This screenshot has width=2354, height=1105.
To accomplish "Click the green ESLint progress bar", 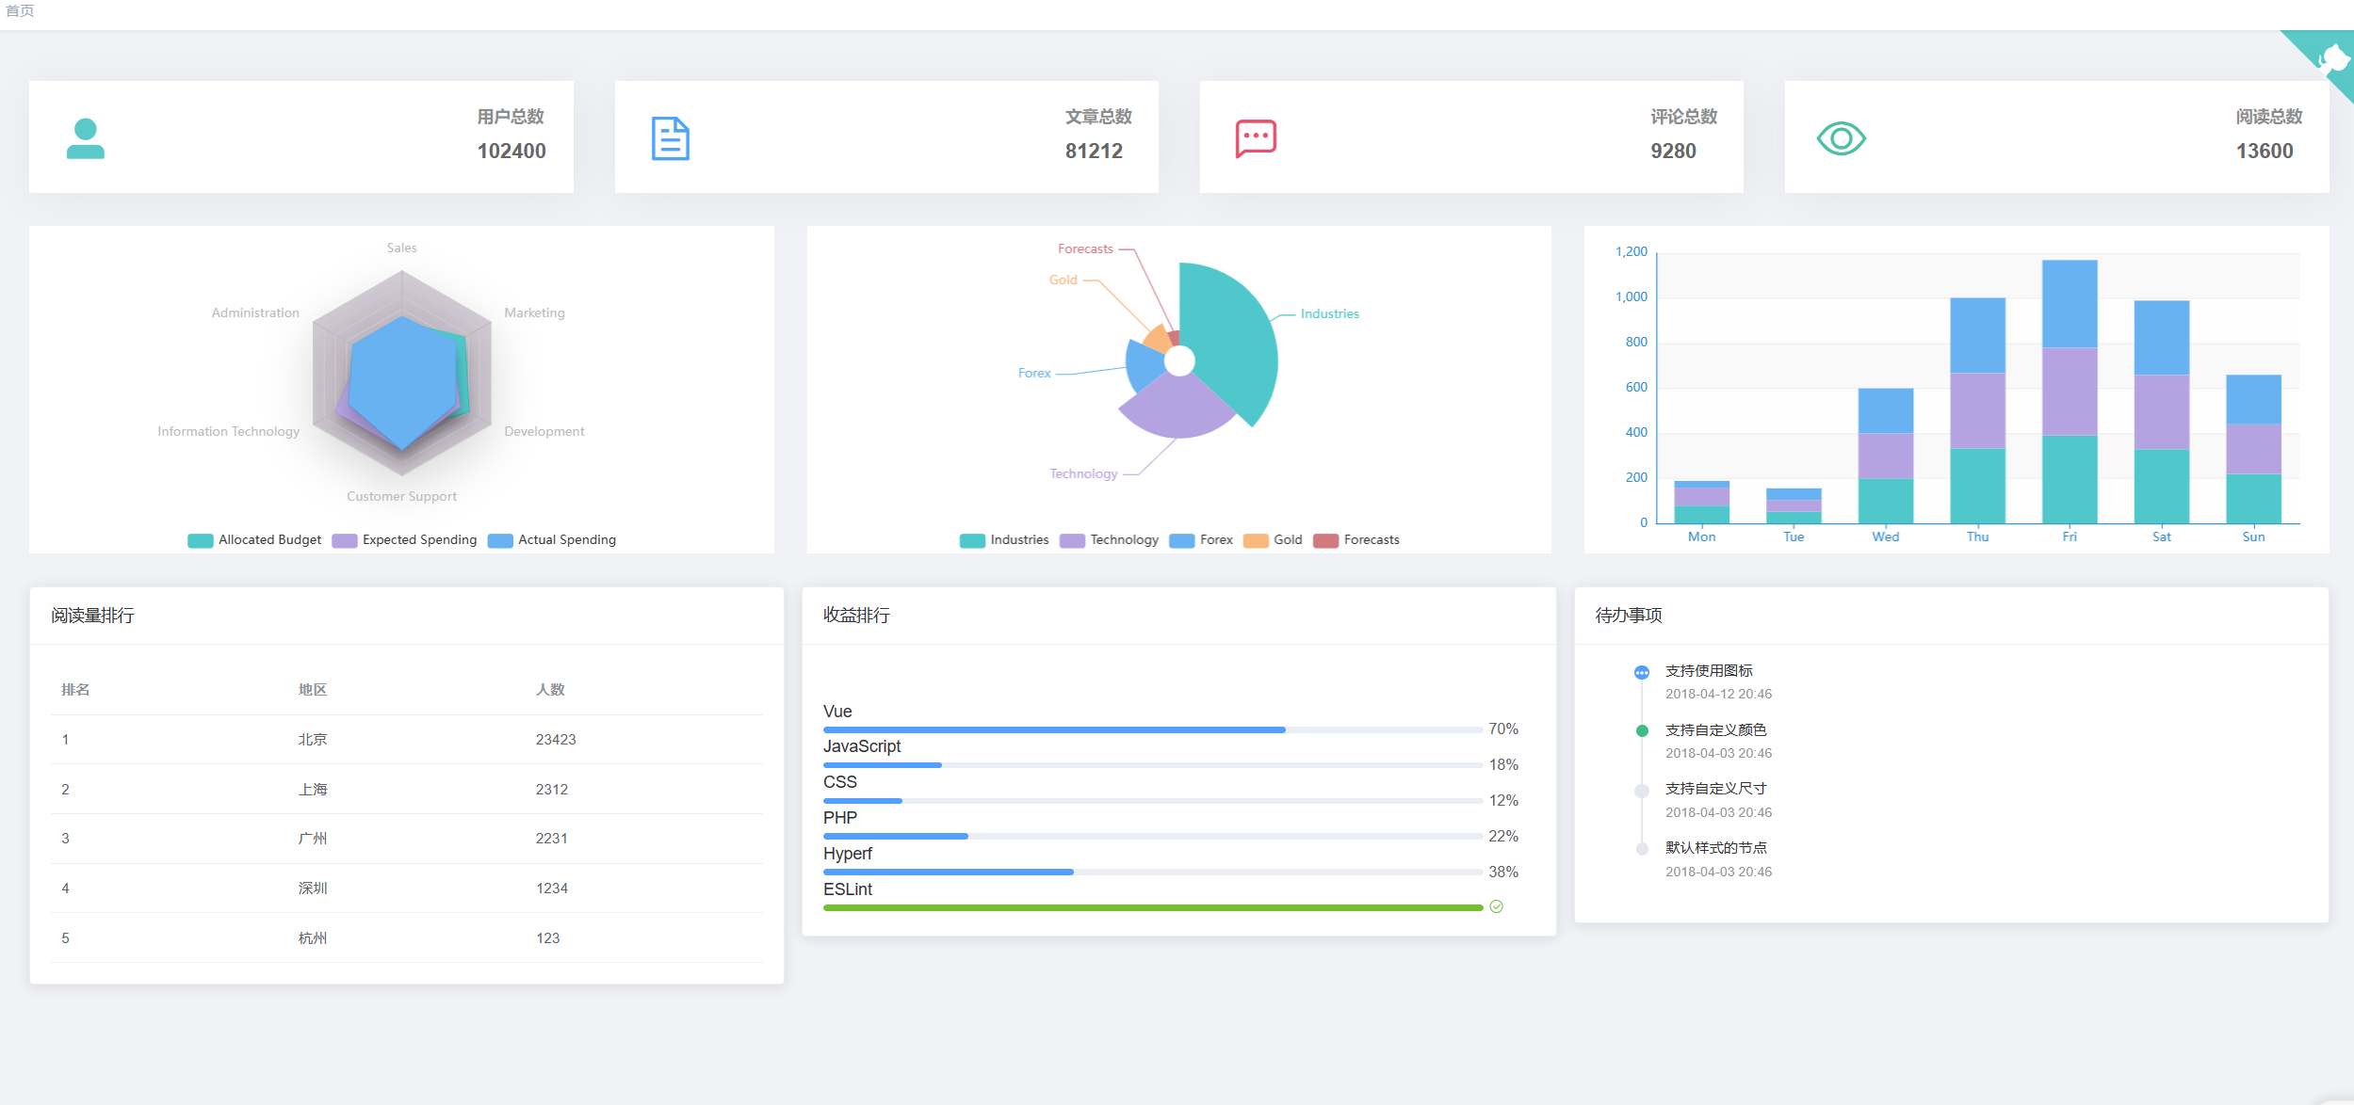I will (1153, 907).
